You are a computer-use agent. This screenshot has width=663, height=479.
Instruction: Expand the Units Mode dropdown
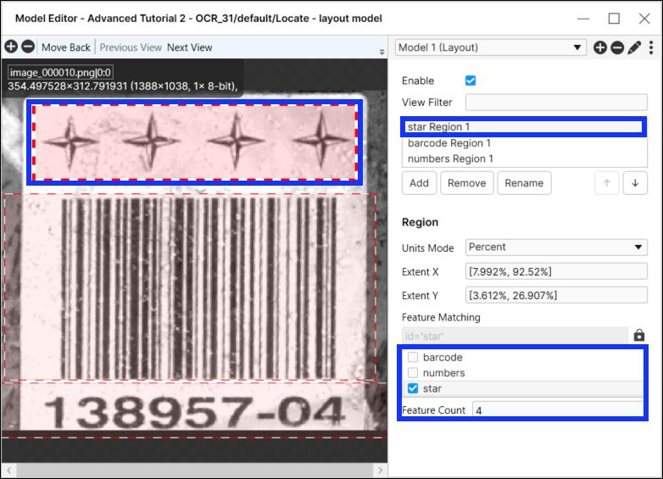[x=556, y=247]
